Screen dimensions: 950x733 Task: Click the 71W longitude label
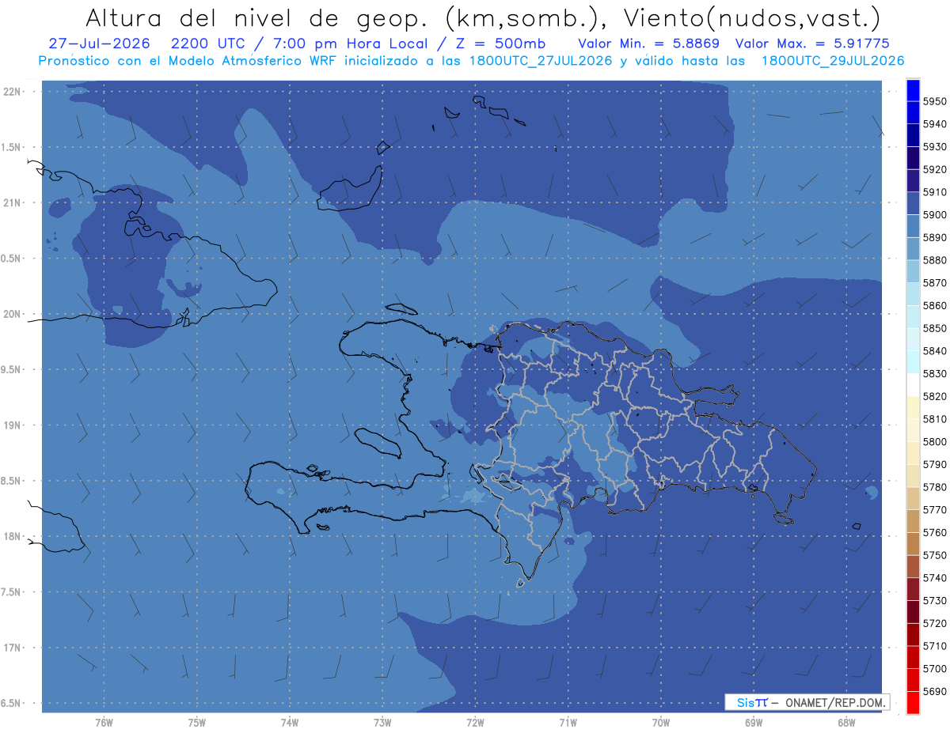pyautogui.click(x=568, y=723)
